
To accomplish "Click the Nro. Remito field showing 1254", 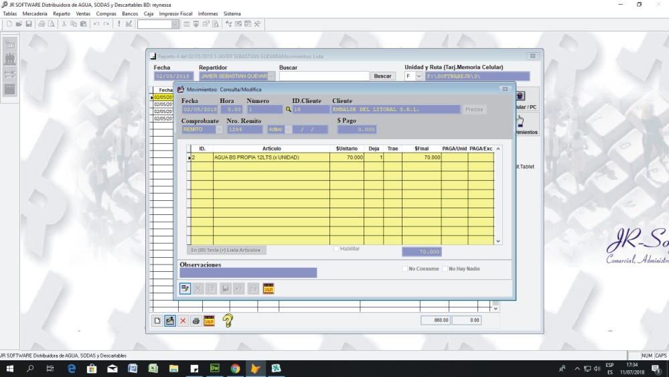I will pyautogui.click(x=244, y=130).
